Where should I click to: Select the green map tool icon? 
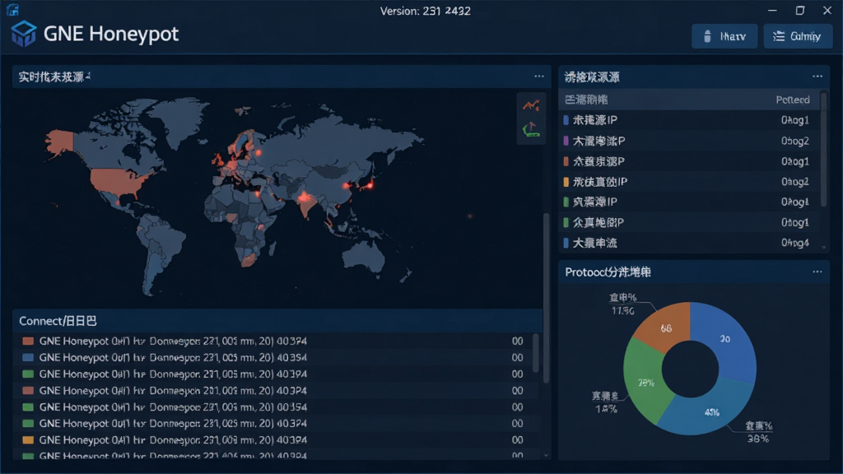click(531, 129)
